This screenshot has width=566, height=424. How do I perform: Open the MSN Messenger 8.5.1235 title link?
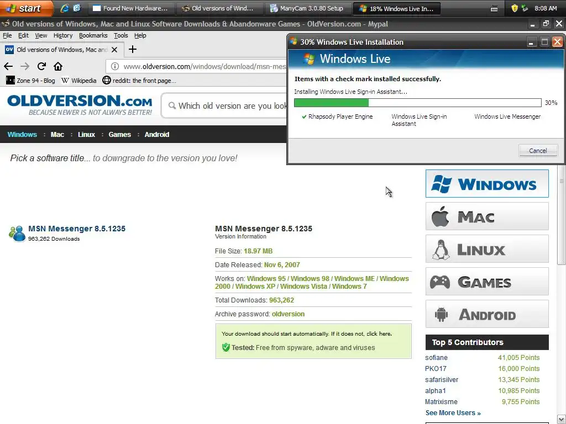point(77,229)
